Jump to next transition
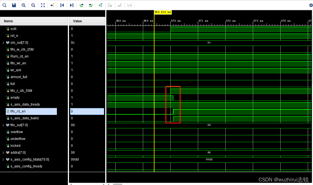Image resolution: width=313 pixels, height=185 pixels. coord(91,5)
